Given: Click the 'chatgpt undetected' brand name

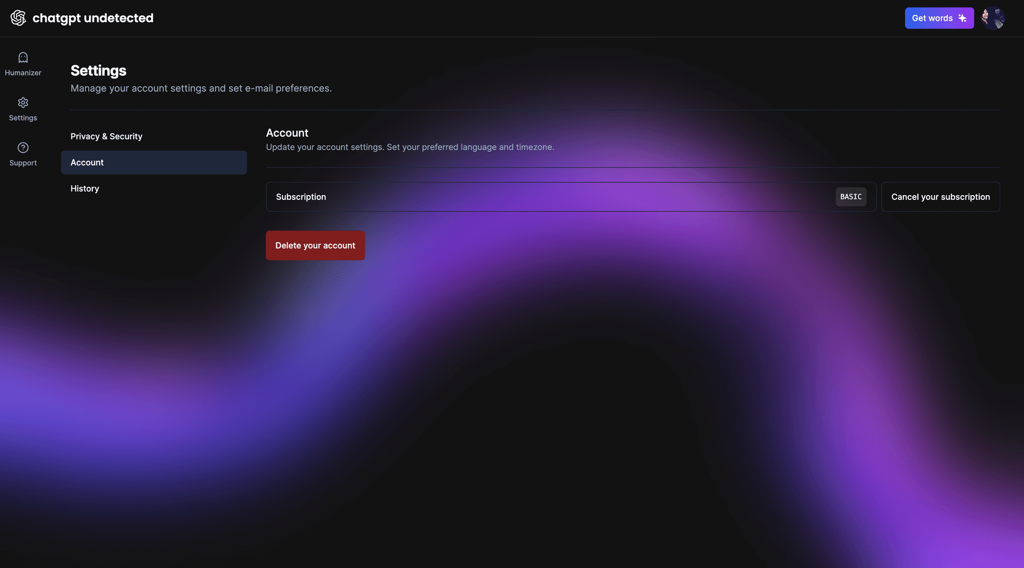Looking at the screenshot, I should click(x=93, y=18).
